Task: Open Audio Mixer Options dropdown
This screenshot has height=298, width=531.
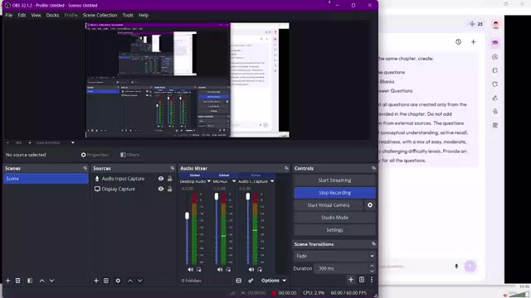Action: (x=274, y=281)
